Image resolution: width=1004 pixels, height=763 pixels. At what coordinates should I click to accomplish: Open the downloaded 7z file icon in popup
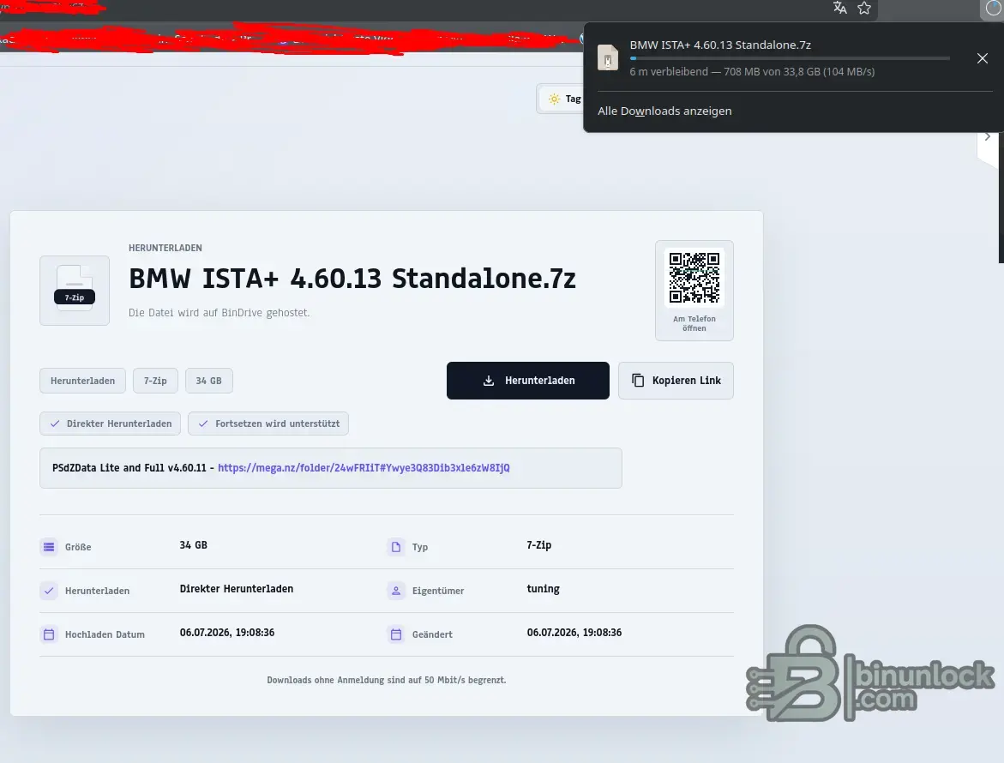point(608,57)
